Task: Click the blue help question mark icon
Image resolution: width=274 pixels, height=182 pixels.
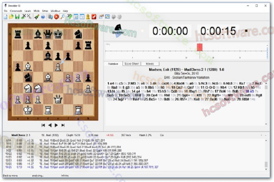Action: (x=43, y=17)
